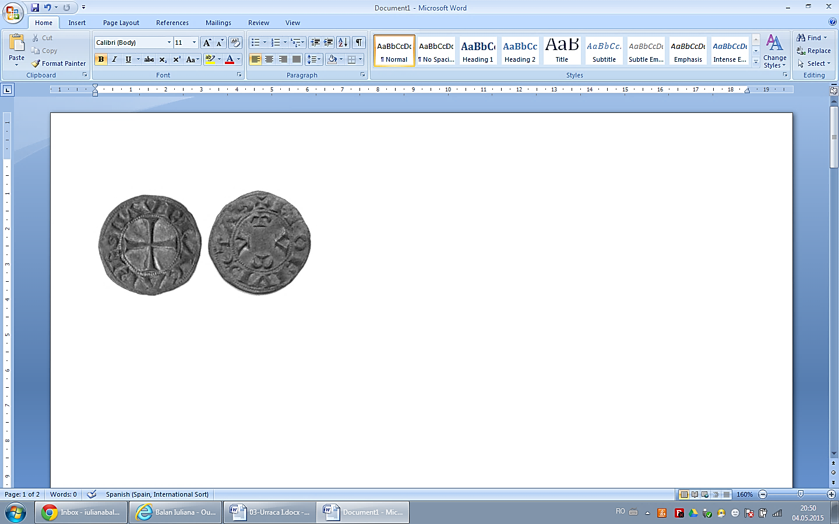Toggle Bold formatting
Screen dimensions: 839x524
[x=101, y=59]
